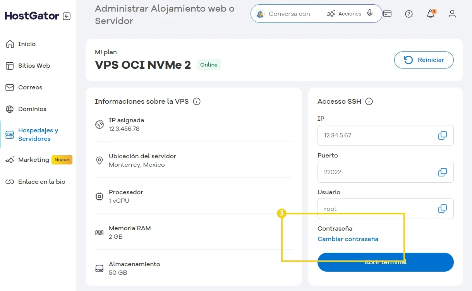The image size is (472, 291).
Task: Launch the terminal with Abrir terminal
Action: 385,262
